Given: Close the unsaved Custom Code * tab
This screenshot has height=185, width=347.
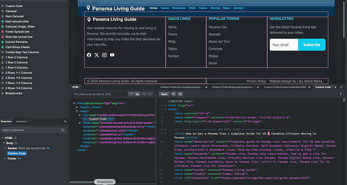Looking at the screenshot, I should [x=335, y=87].
